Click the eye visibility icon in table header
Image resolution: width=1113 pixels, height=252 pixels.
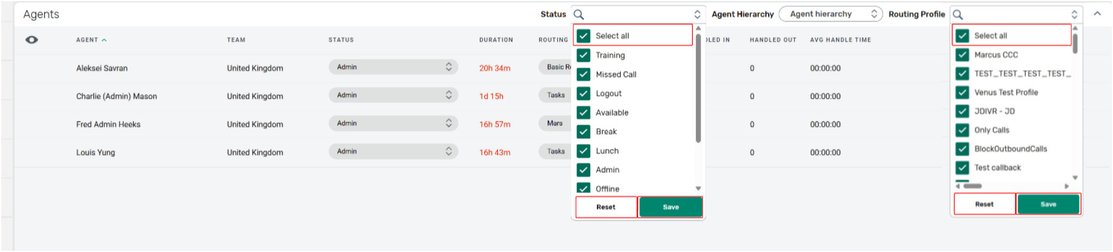point(32,40)
